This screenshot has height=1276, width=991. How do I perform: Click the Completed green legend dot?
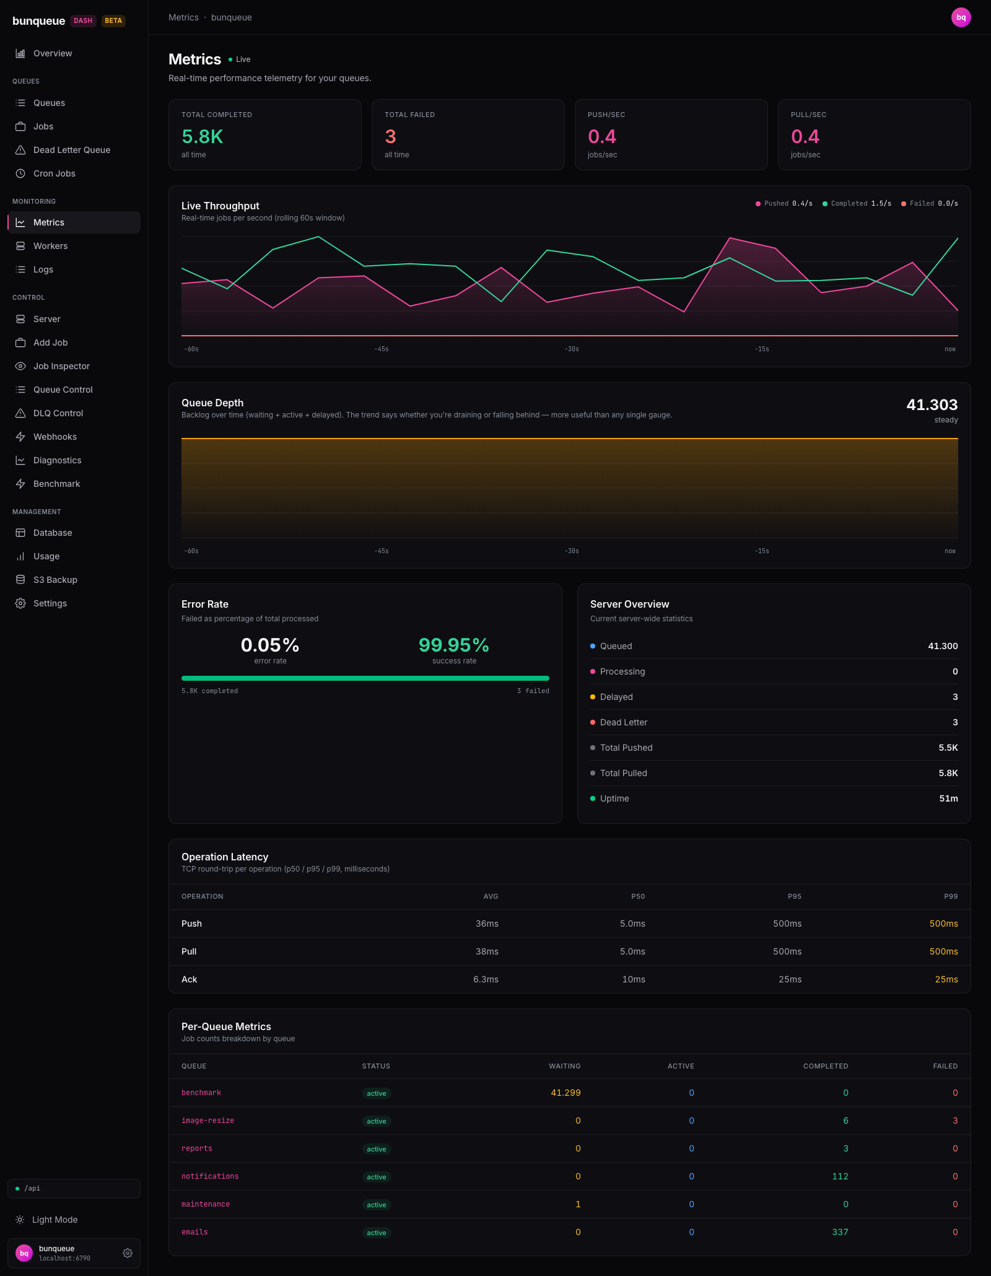click(x=825, y=204)
